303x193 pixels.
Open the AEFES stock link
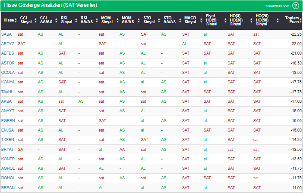tap(7, 53)
